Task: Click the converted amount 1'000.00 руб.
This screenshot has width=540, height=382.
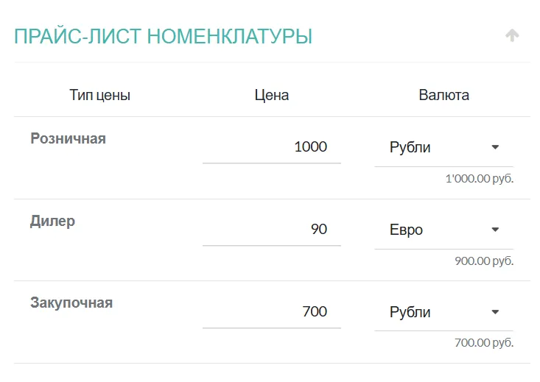Action: coord(479,179)
